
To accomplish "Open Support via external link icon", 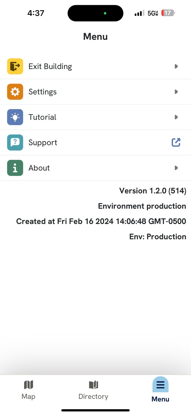I will click(176, 142).
